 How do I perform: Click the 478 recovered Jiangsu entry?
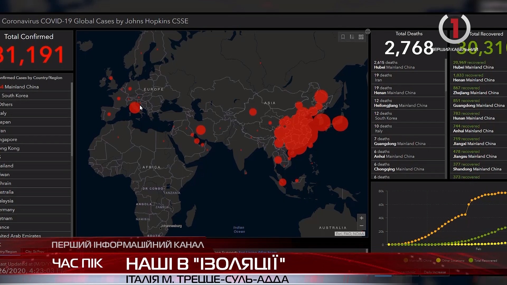click(479, 154)
